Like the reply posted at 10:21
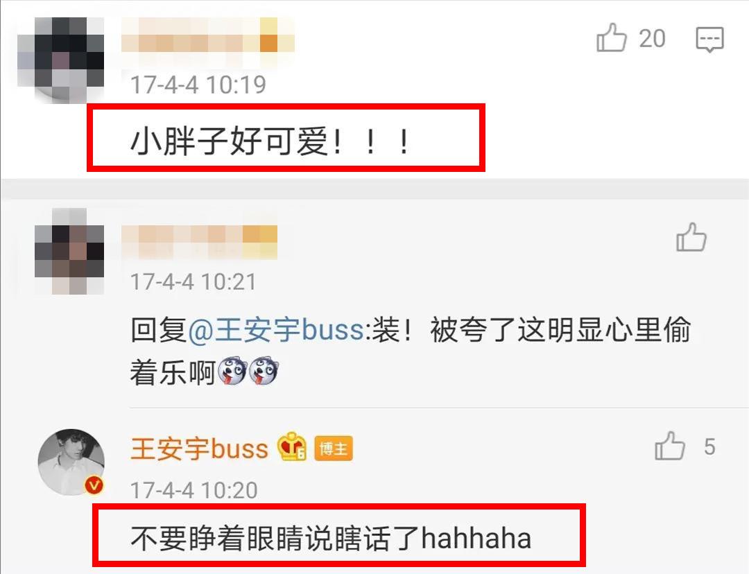The image size is (749, 574). [691, 237]
